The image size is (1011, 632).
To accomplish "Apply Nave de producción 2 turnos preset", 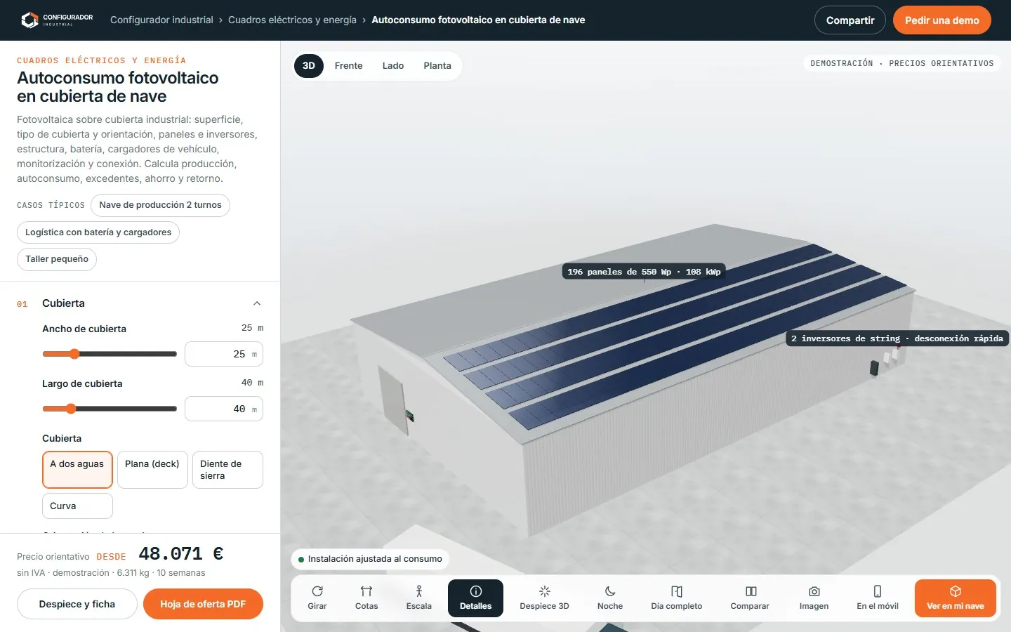I will click(x=160, y=205).
